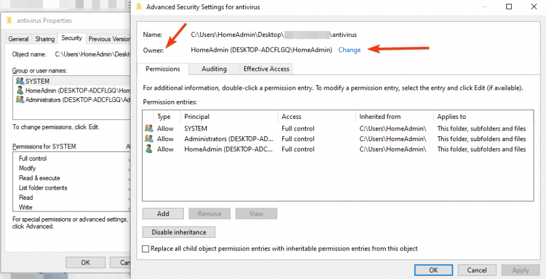The width and height of the screenshot is (546, 279).
Task: Click the SYSTEM group icon in Properties list
Action: (x=20, y=81)
